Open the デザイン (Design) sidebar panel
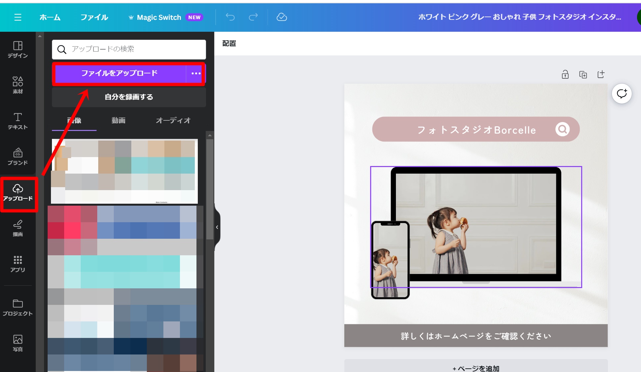Viewport: 641px width, 372px height. pyautogui.click(x=18, y=50)
